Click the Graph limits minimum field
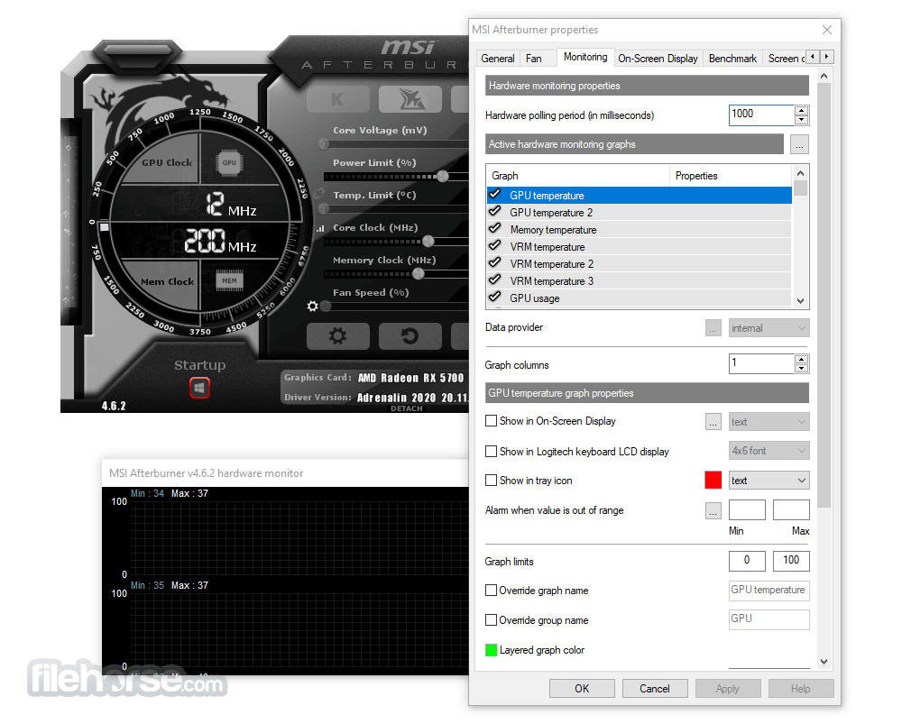 747,561
